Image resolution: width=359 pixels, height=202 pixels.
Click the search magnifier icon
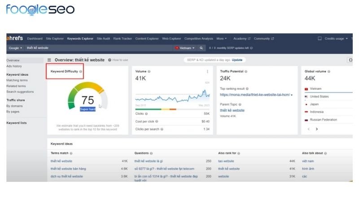tap(201, 48)
